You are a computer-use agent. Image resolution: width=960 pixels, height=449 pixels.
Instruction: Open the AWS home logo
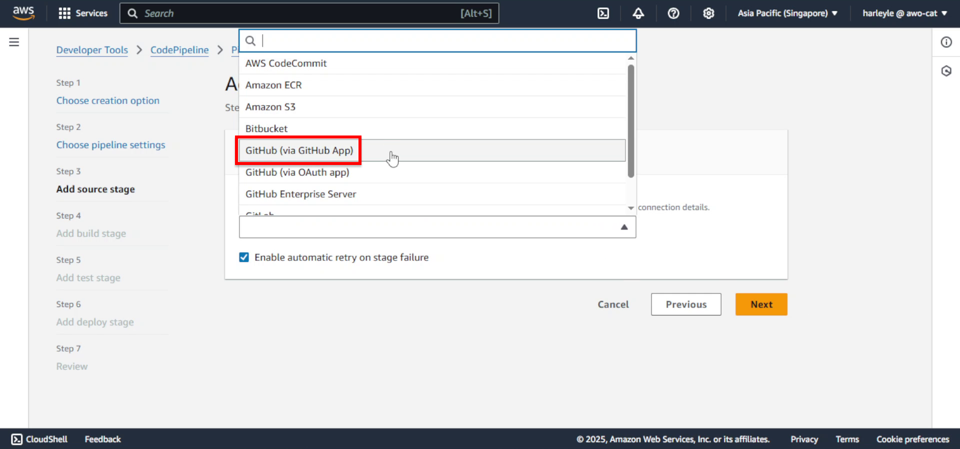(23, 13)
